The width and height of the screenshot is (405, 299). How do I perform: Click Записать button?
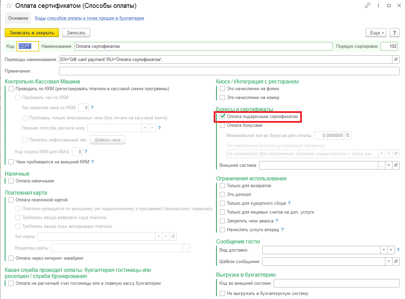[76, 33]
